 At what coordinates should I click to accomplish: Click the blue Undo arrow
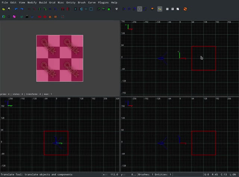(x=16, y=9)
